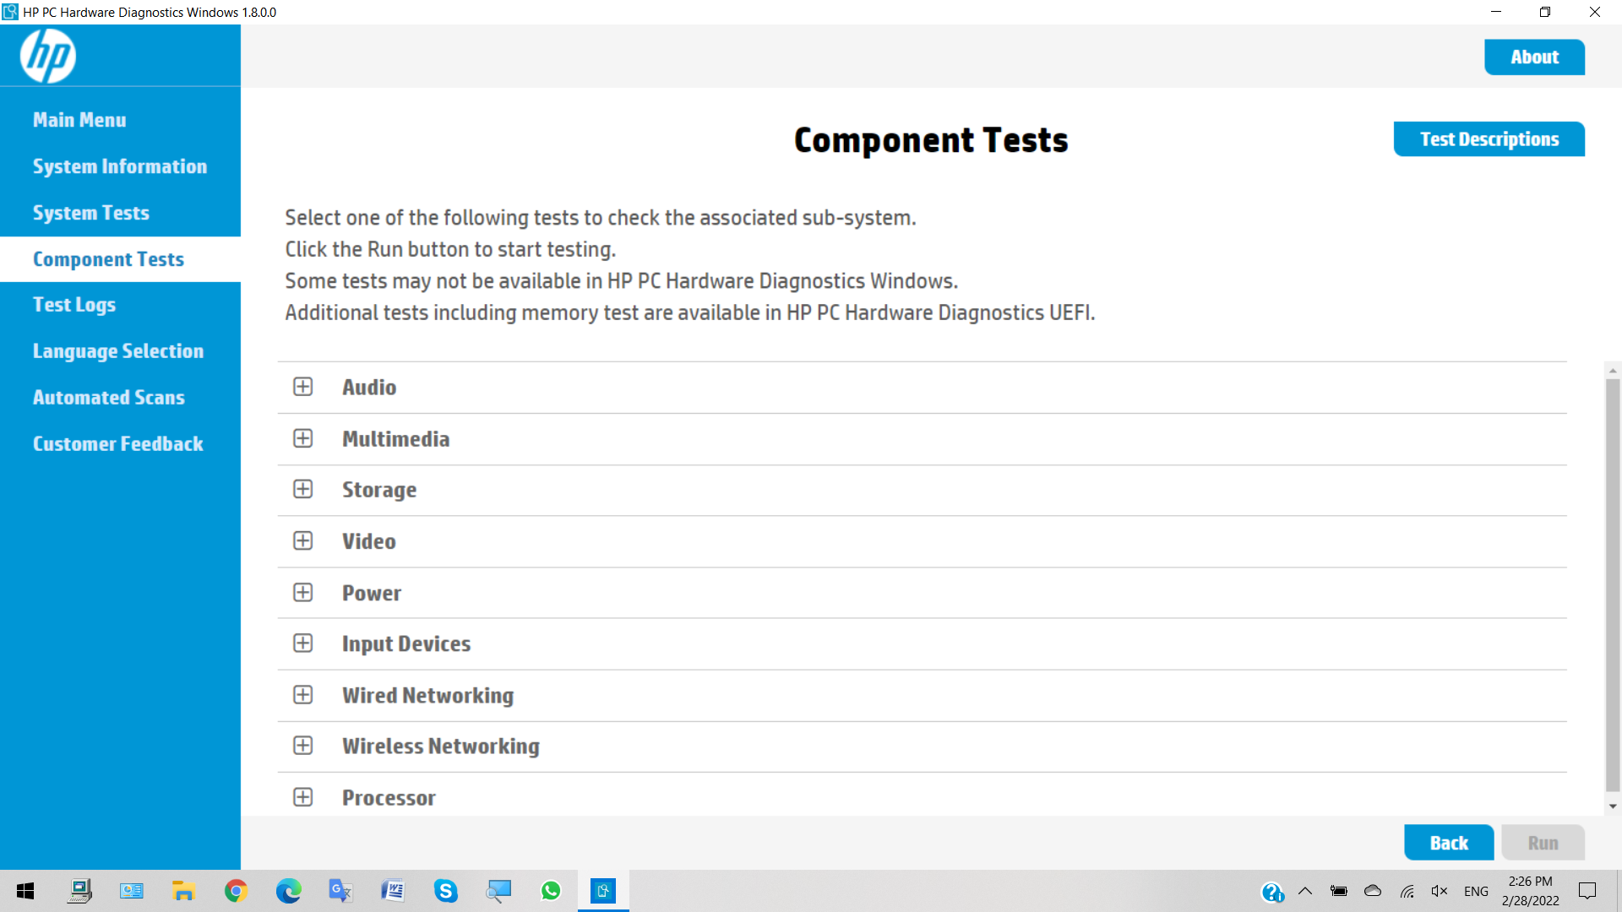Open HP Support Assistant tray icon
The width and height of the screenshot is (1622, 912).
(x=1272, y=892)
